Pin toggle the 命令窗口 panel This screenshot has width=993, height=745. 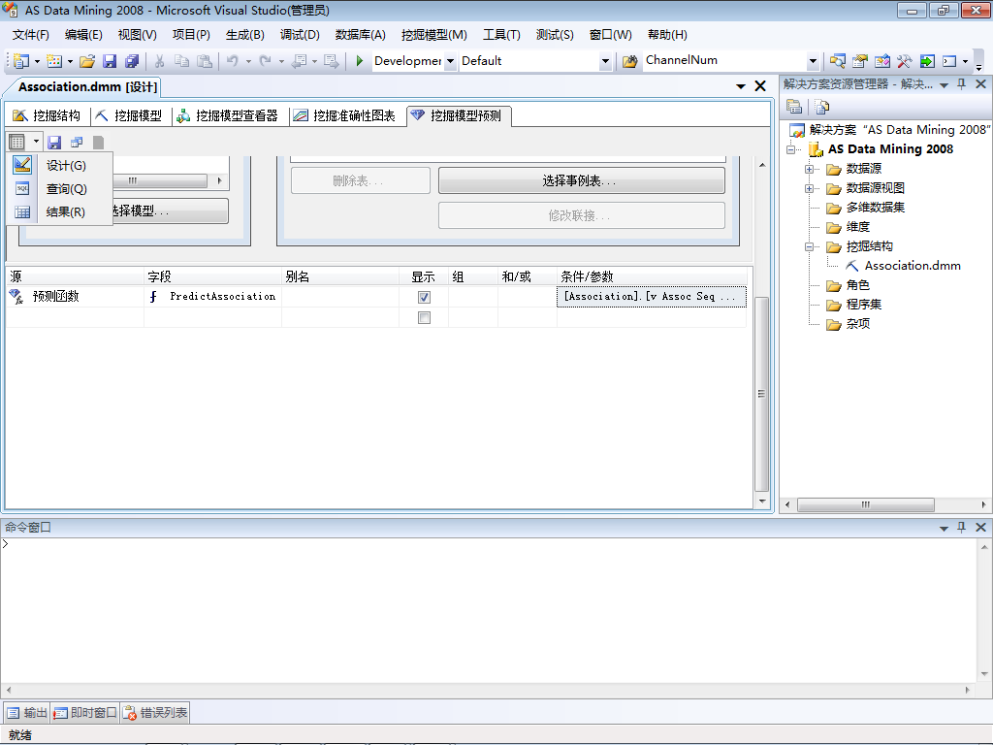click(961, 527)
